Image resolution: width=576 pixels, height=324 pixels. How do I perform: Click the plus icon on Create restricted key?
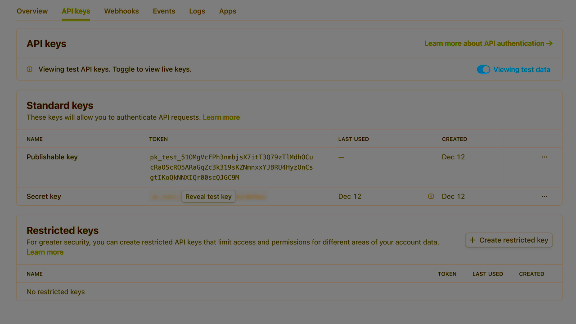click(472, 240)
